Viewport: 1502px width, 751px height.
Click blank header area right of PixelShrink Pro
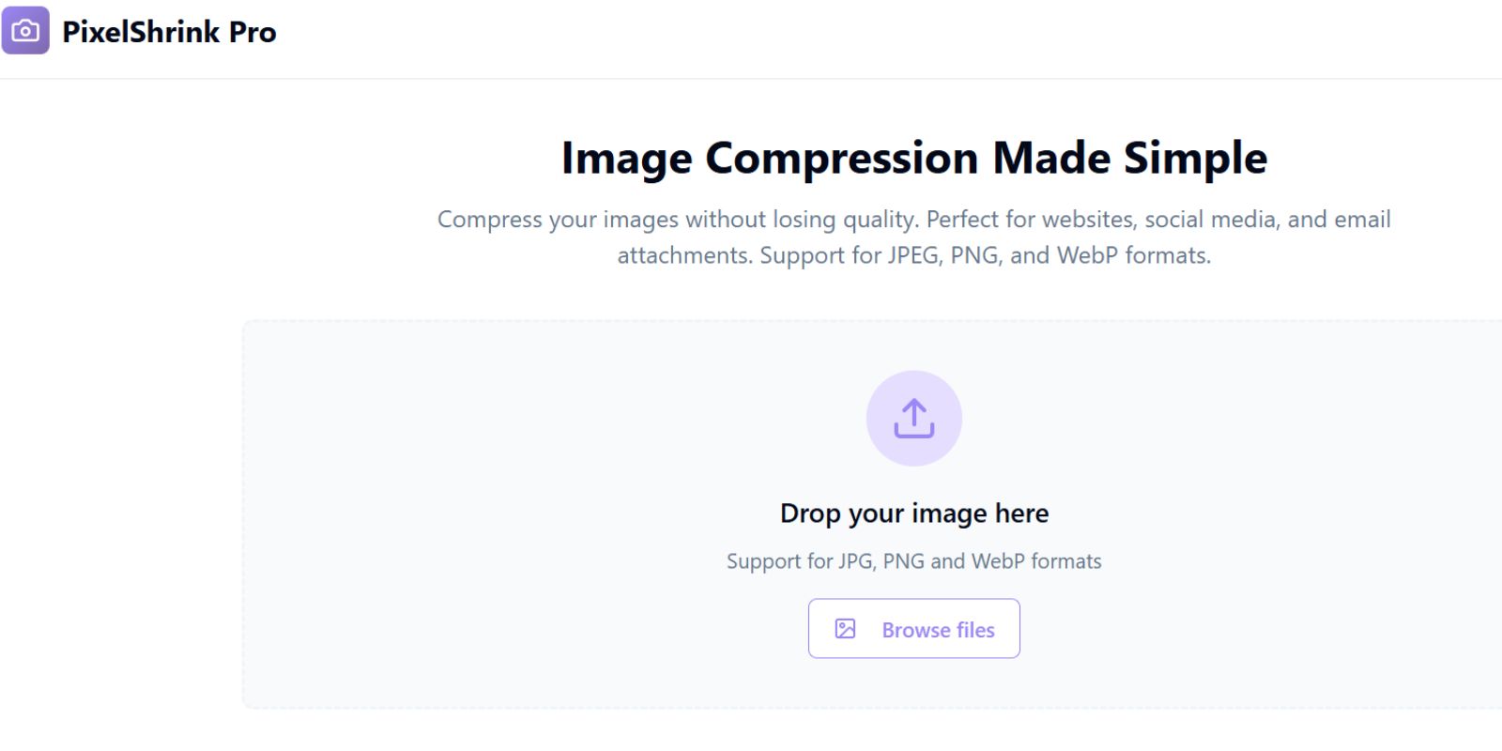(x=845, y=38)
